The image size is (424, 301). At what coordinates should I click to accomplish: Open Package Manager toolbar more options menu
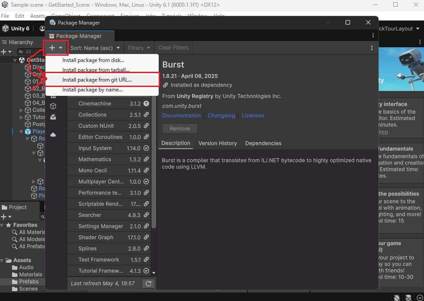tap(372, 48)
